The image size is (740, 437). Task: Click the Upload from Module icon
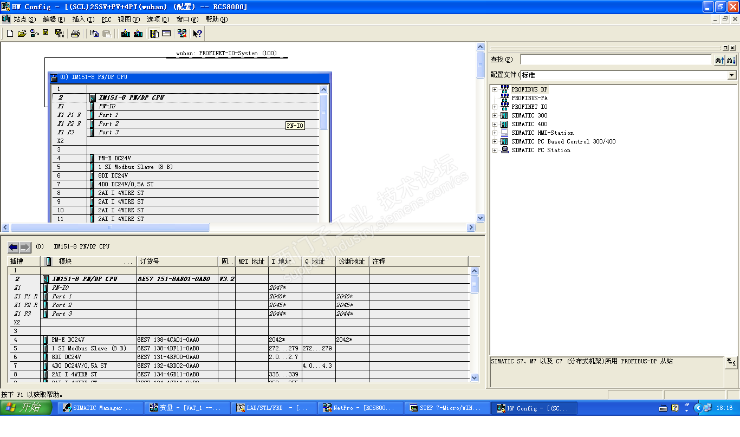(x=138, y=34)
